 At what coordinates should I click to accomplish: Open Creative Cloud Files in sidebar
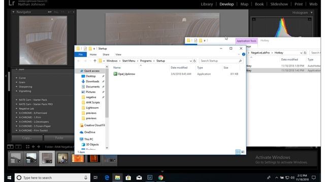[x=94, y=125]
